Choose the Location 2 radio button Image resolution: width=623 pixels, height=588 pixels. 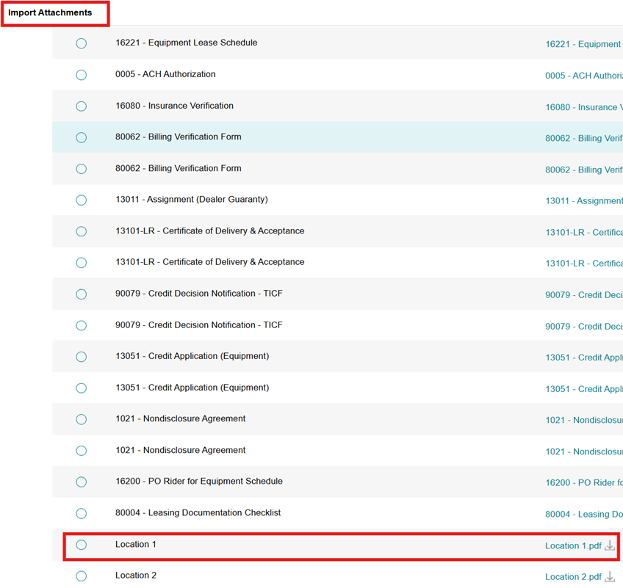click(82, 576)
